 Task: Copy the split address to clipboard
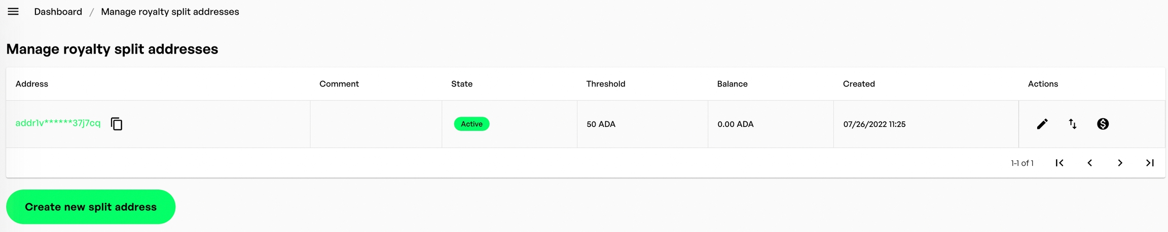117,124
